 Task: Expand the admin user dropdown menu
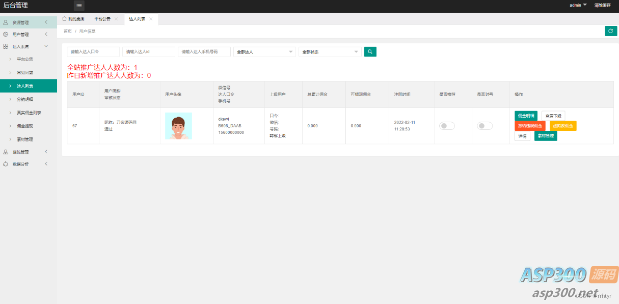[x=578, y=5]
